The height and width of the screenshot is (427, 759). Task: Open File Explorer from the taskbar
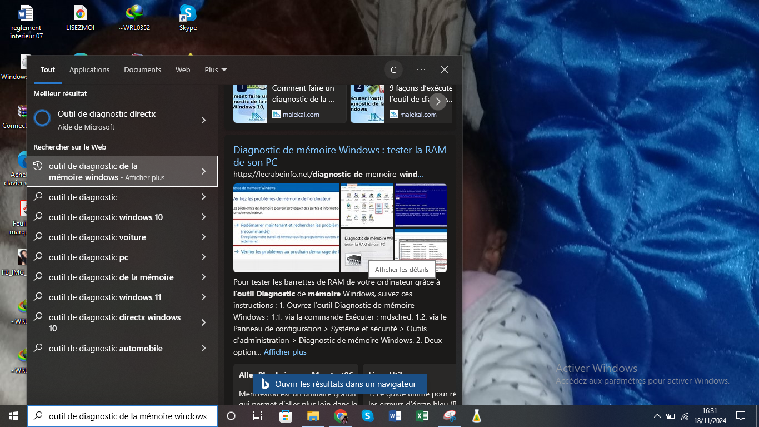[313, 416]
